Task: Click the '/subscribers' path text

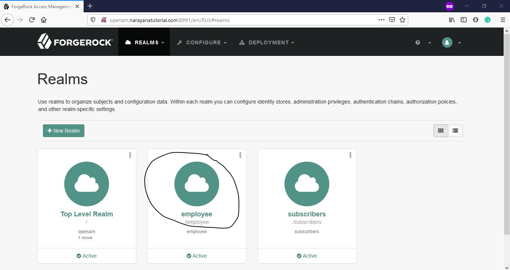Action: [x=307, y=222]
